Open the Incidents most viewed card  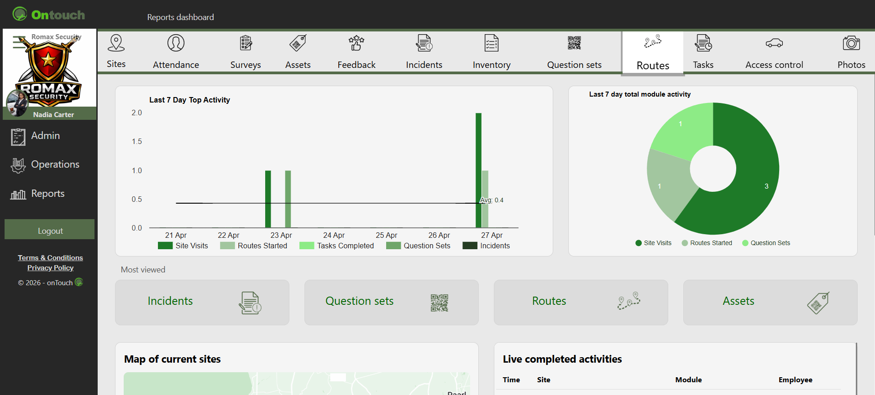[202, 303]
